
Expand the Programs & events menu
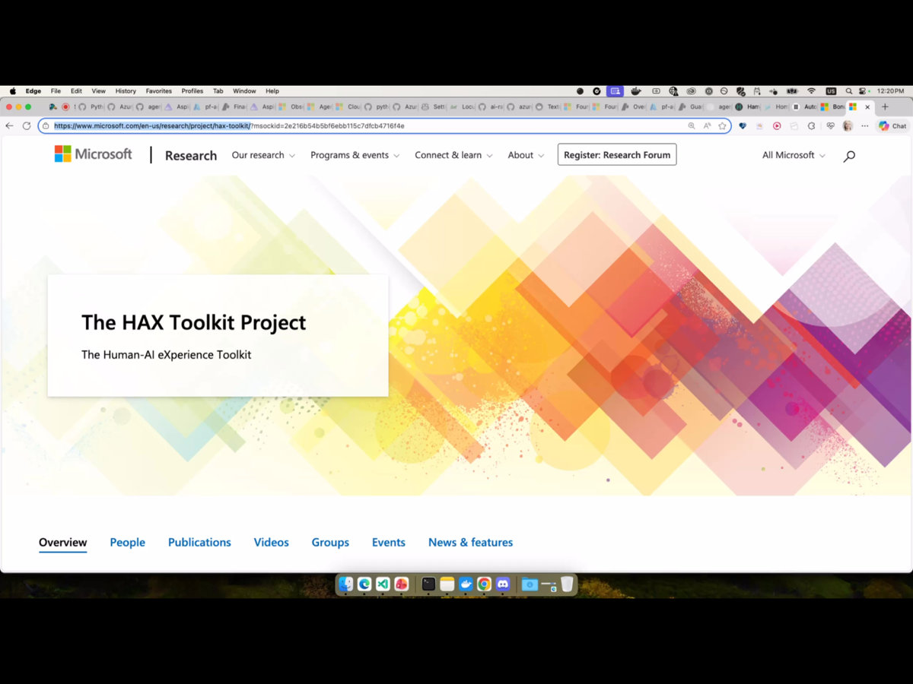coord(355,155)
